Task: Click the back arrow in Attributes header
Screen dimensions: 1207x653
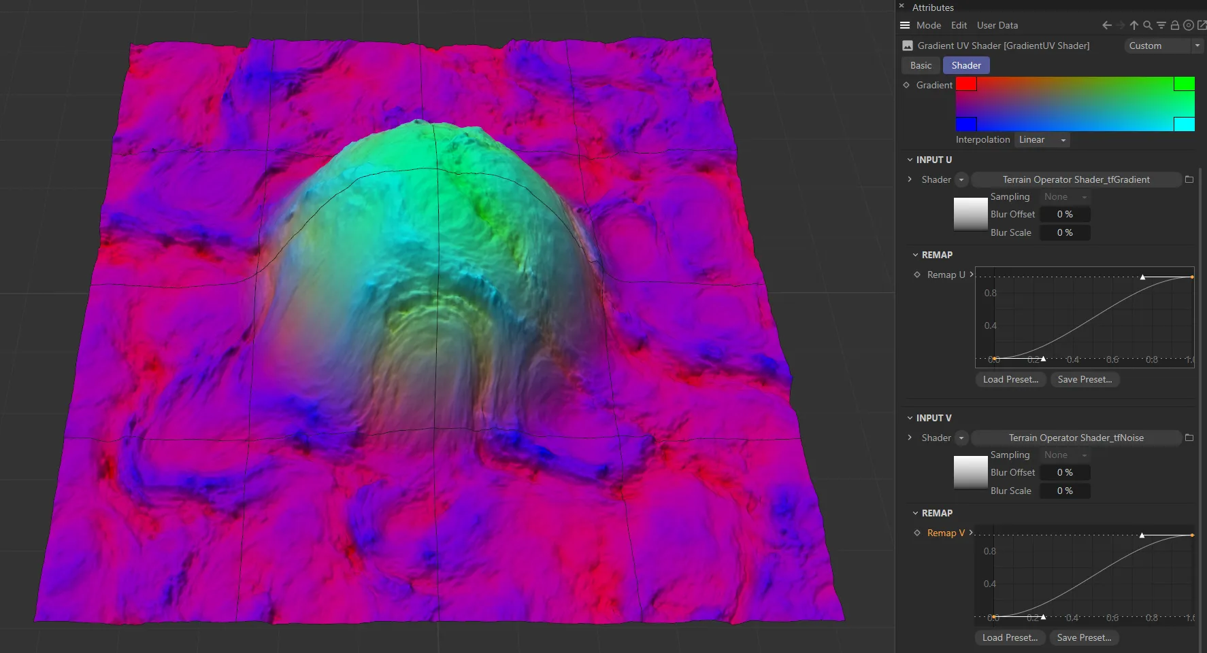Action: pos(1107,25)
